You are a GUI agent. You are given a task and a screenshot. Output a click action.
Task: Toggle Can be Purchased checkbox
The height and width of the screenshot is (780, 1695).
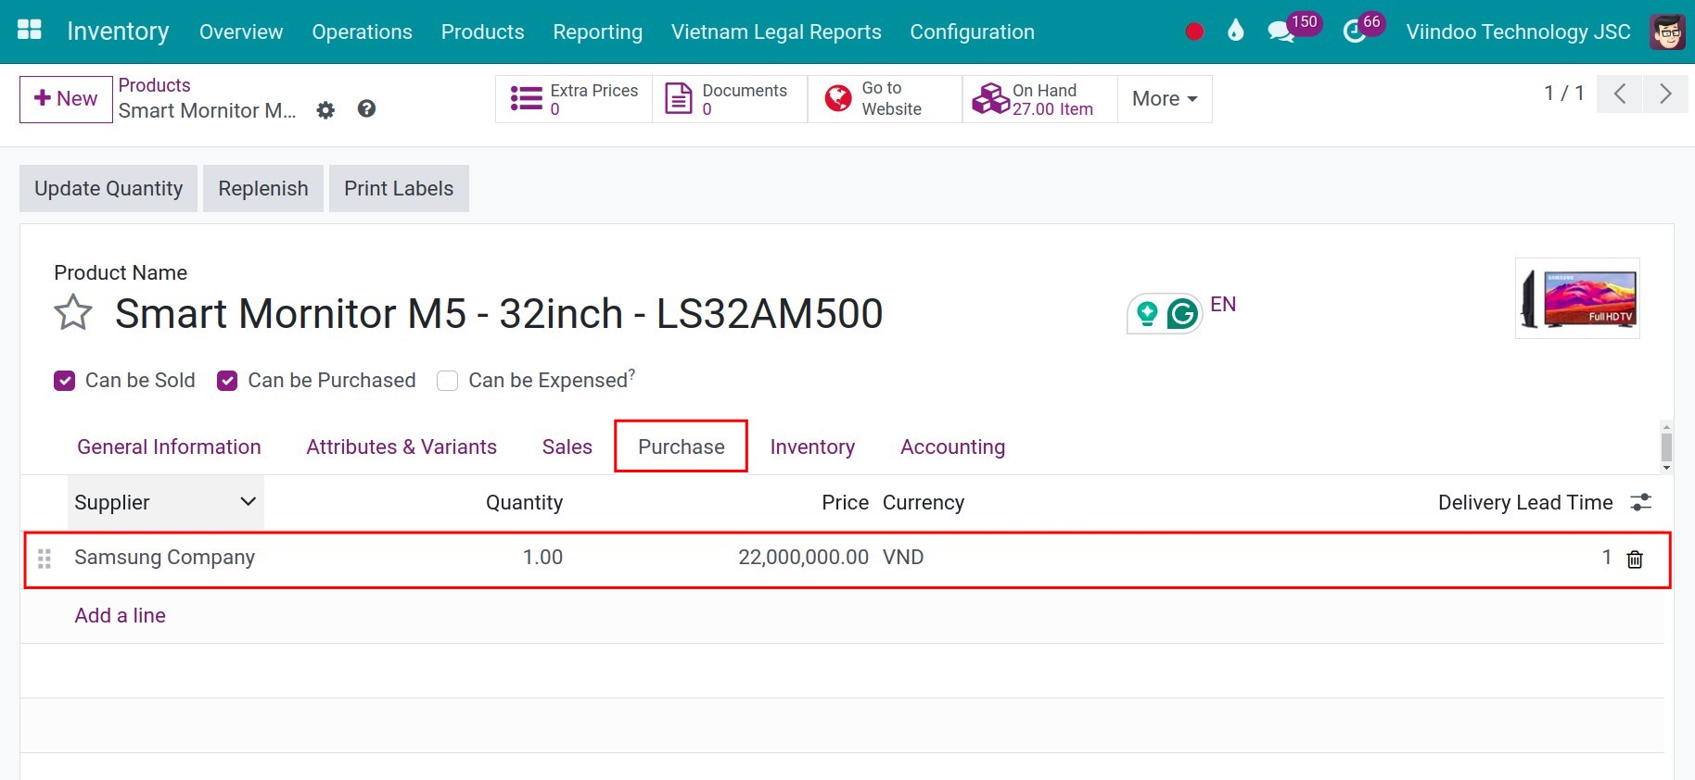click(227, 381)
